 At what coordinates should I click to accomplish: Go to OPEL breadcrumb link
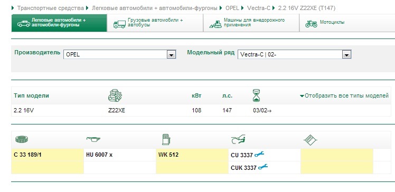point(232,8)
